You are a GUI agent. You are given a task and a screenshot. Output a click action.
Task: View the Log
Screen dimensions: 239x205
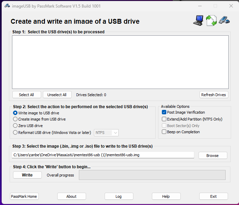tap(119, 196)
